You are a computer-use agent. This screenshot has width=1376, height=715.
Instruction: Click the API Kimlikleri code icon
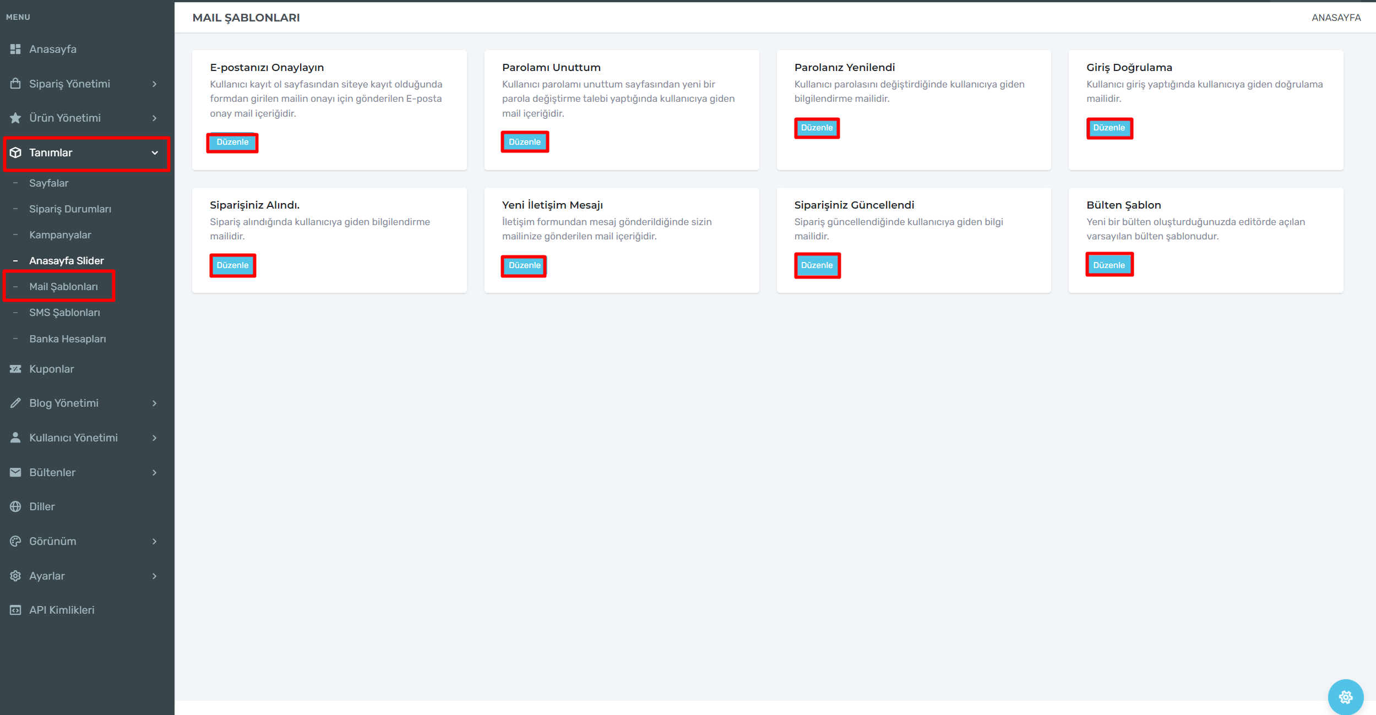click(15, 610)
